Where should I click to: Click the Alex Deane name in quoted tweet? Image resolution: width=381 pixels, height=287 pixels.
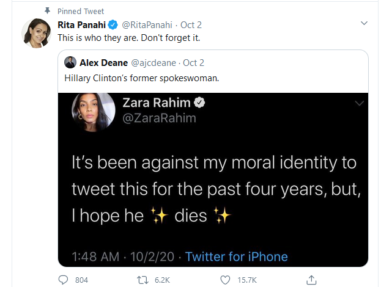[102, 63]
